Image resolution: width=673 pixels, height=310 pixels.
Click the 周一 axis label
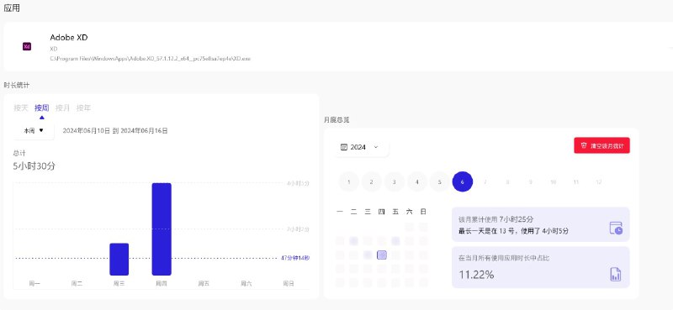click(x=34, y=283)
